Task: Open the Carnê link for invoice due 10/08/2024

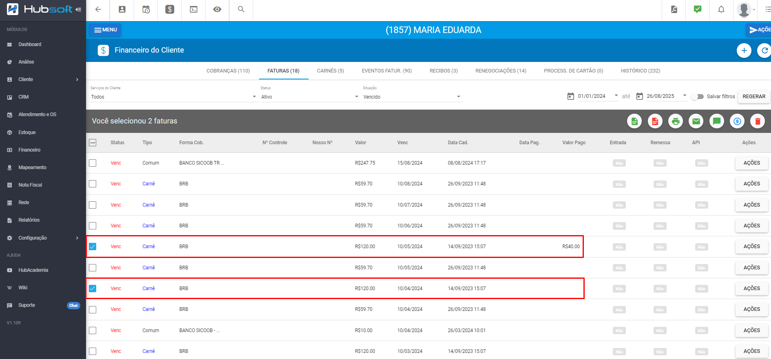Action: [148, 184]
